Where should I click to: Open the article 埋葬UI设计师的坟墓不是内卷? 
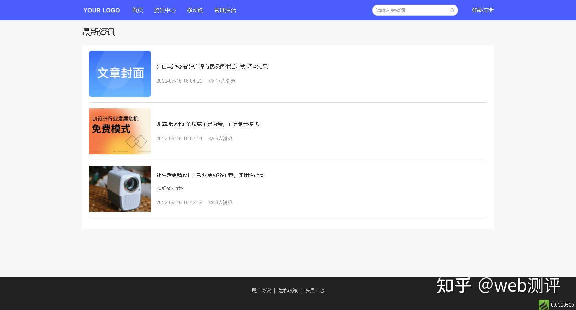(207, 124)
